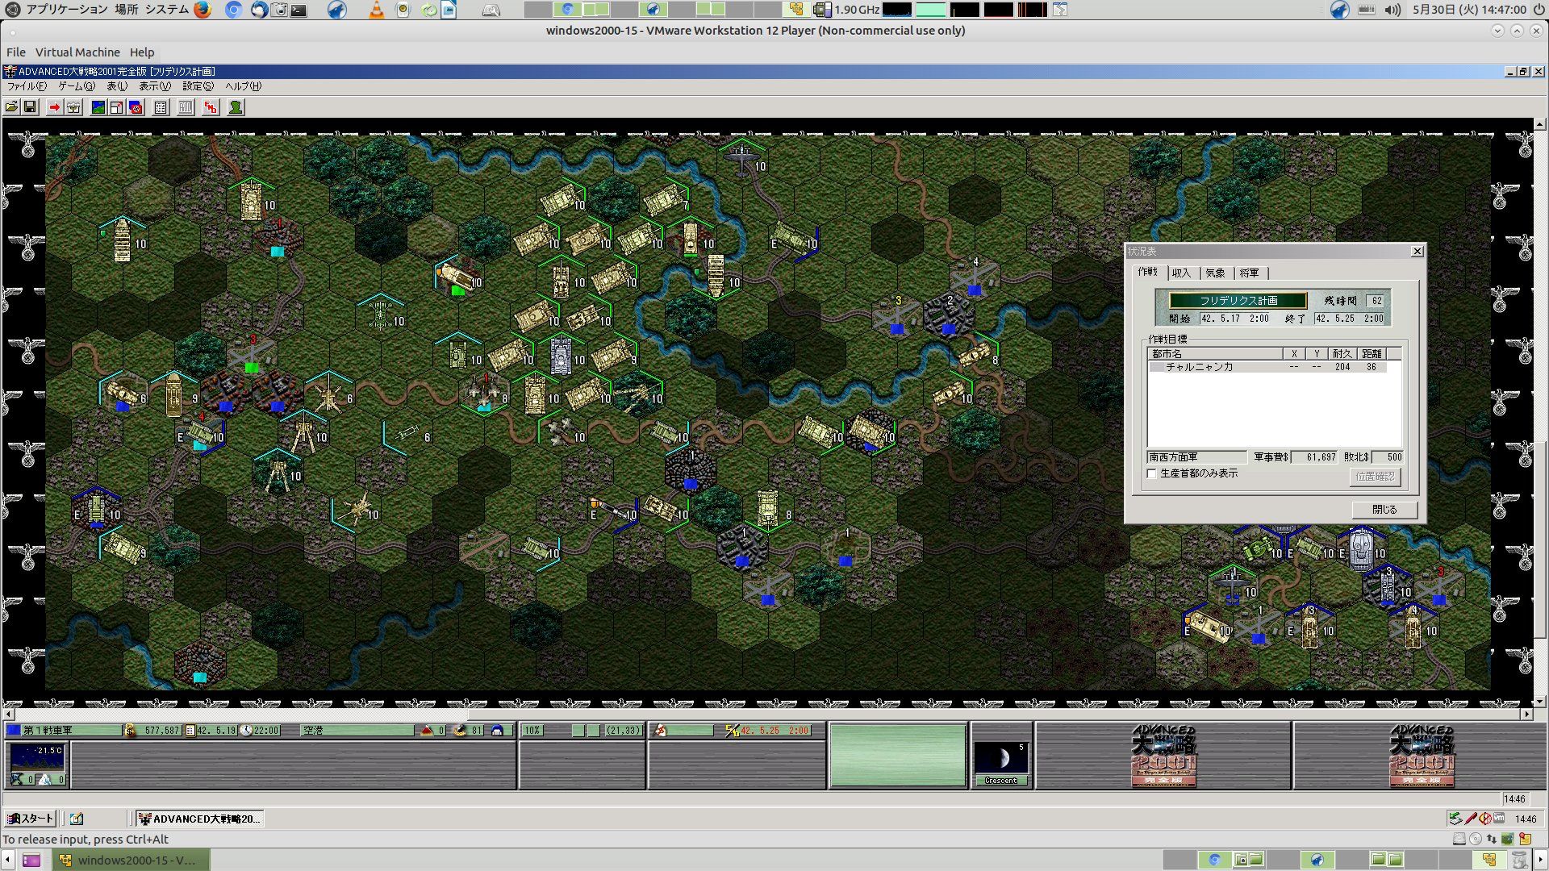Click the grey ALL toolbar icon
Viewport: 1549px width, 871px height.
point(186,107)
